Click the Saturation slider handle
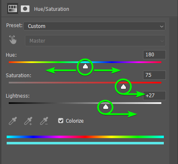 123,87
